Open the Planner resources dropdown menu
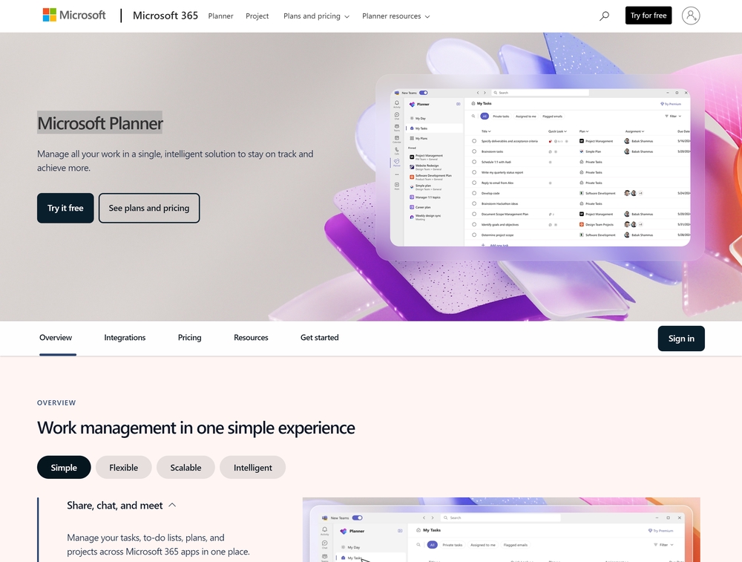 click(395, 16)
